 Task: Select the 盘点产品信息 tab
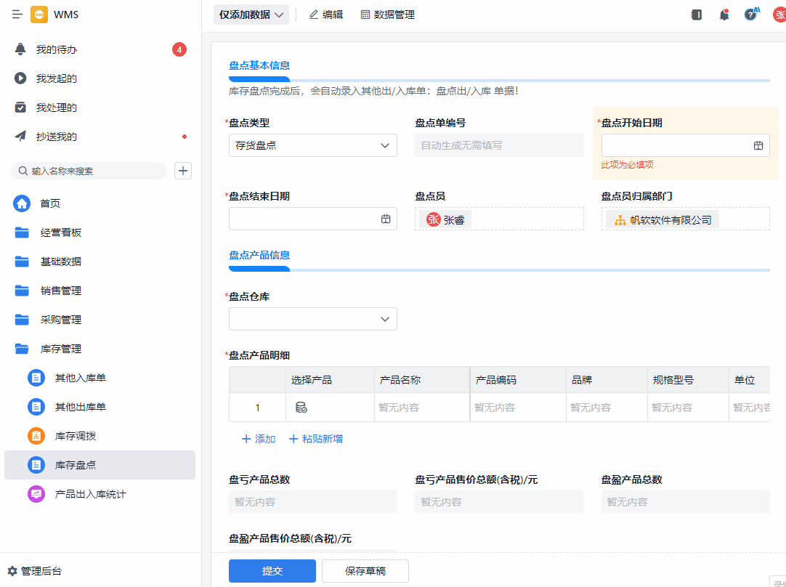tap(259, 255)
